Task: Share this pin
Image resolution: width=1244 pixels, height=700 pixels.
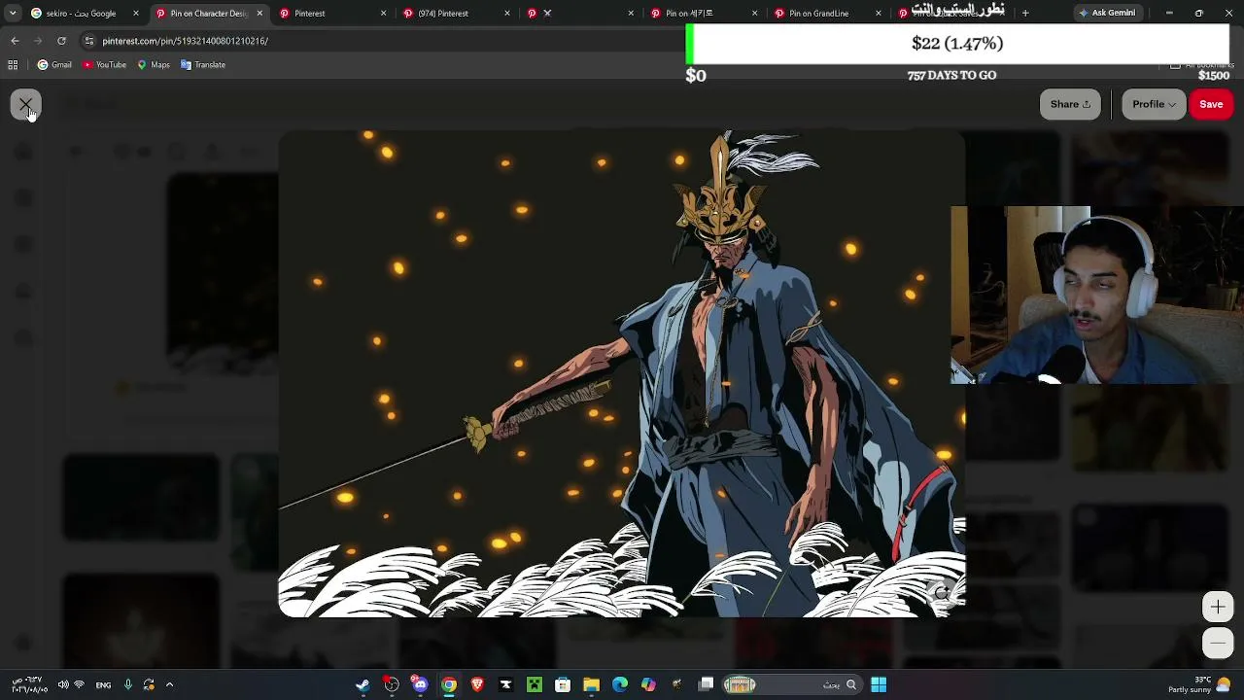Action: coord(1070,104)
